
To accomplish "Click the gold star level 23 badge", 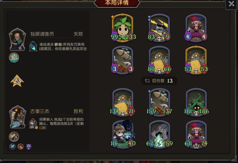I will coord(17,81).
